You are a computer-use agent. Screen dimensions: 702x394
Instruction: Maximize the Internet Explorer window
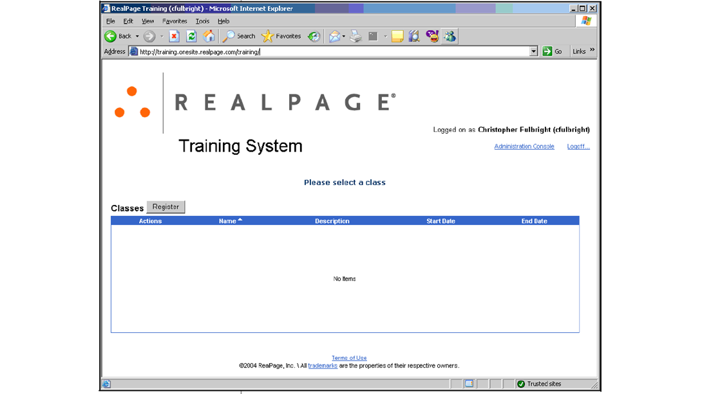coord(582,8)
